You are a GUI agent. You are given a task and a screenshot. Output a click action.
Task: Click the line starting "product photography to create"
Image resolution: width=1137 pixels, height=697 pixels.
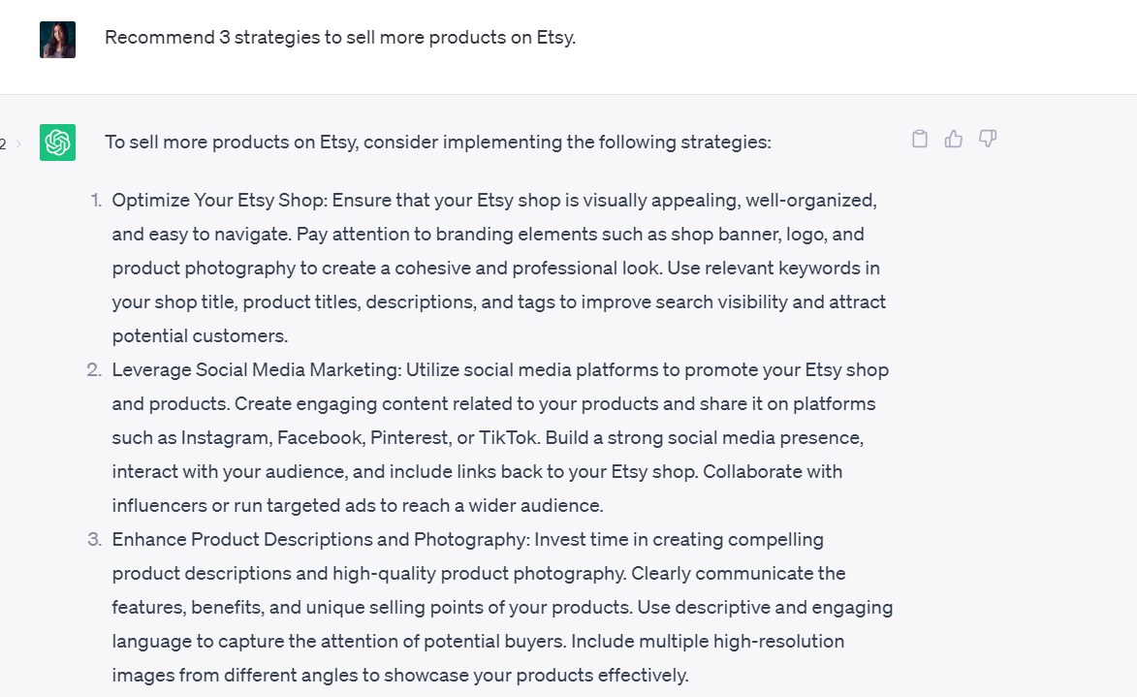click(495, 269)
